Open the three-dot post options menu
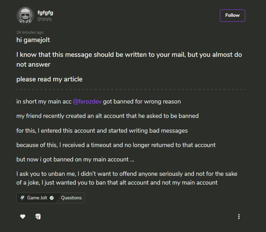 239,217
